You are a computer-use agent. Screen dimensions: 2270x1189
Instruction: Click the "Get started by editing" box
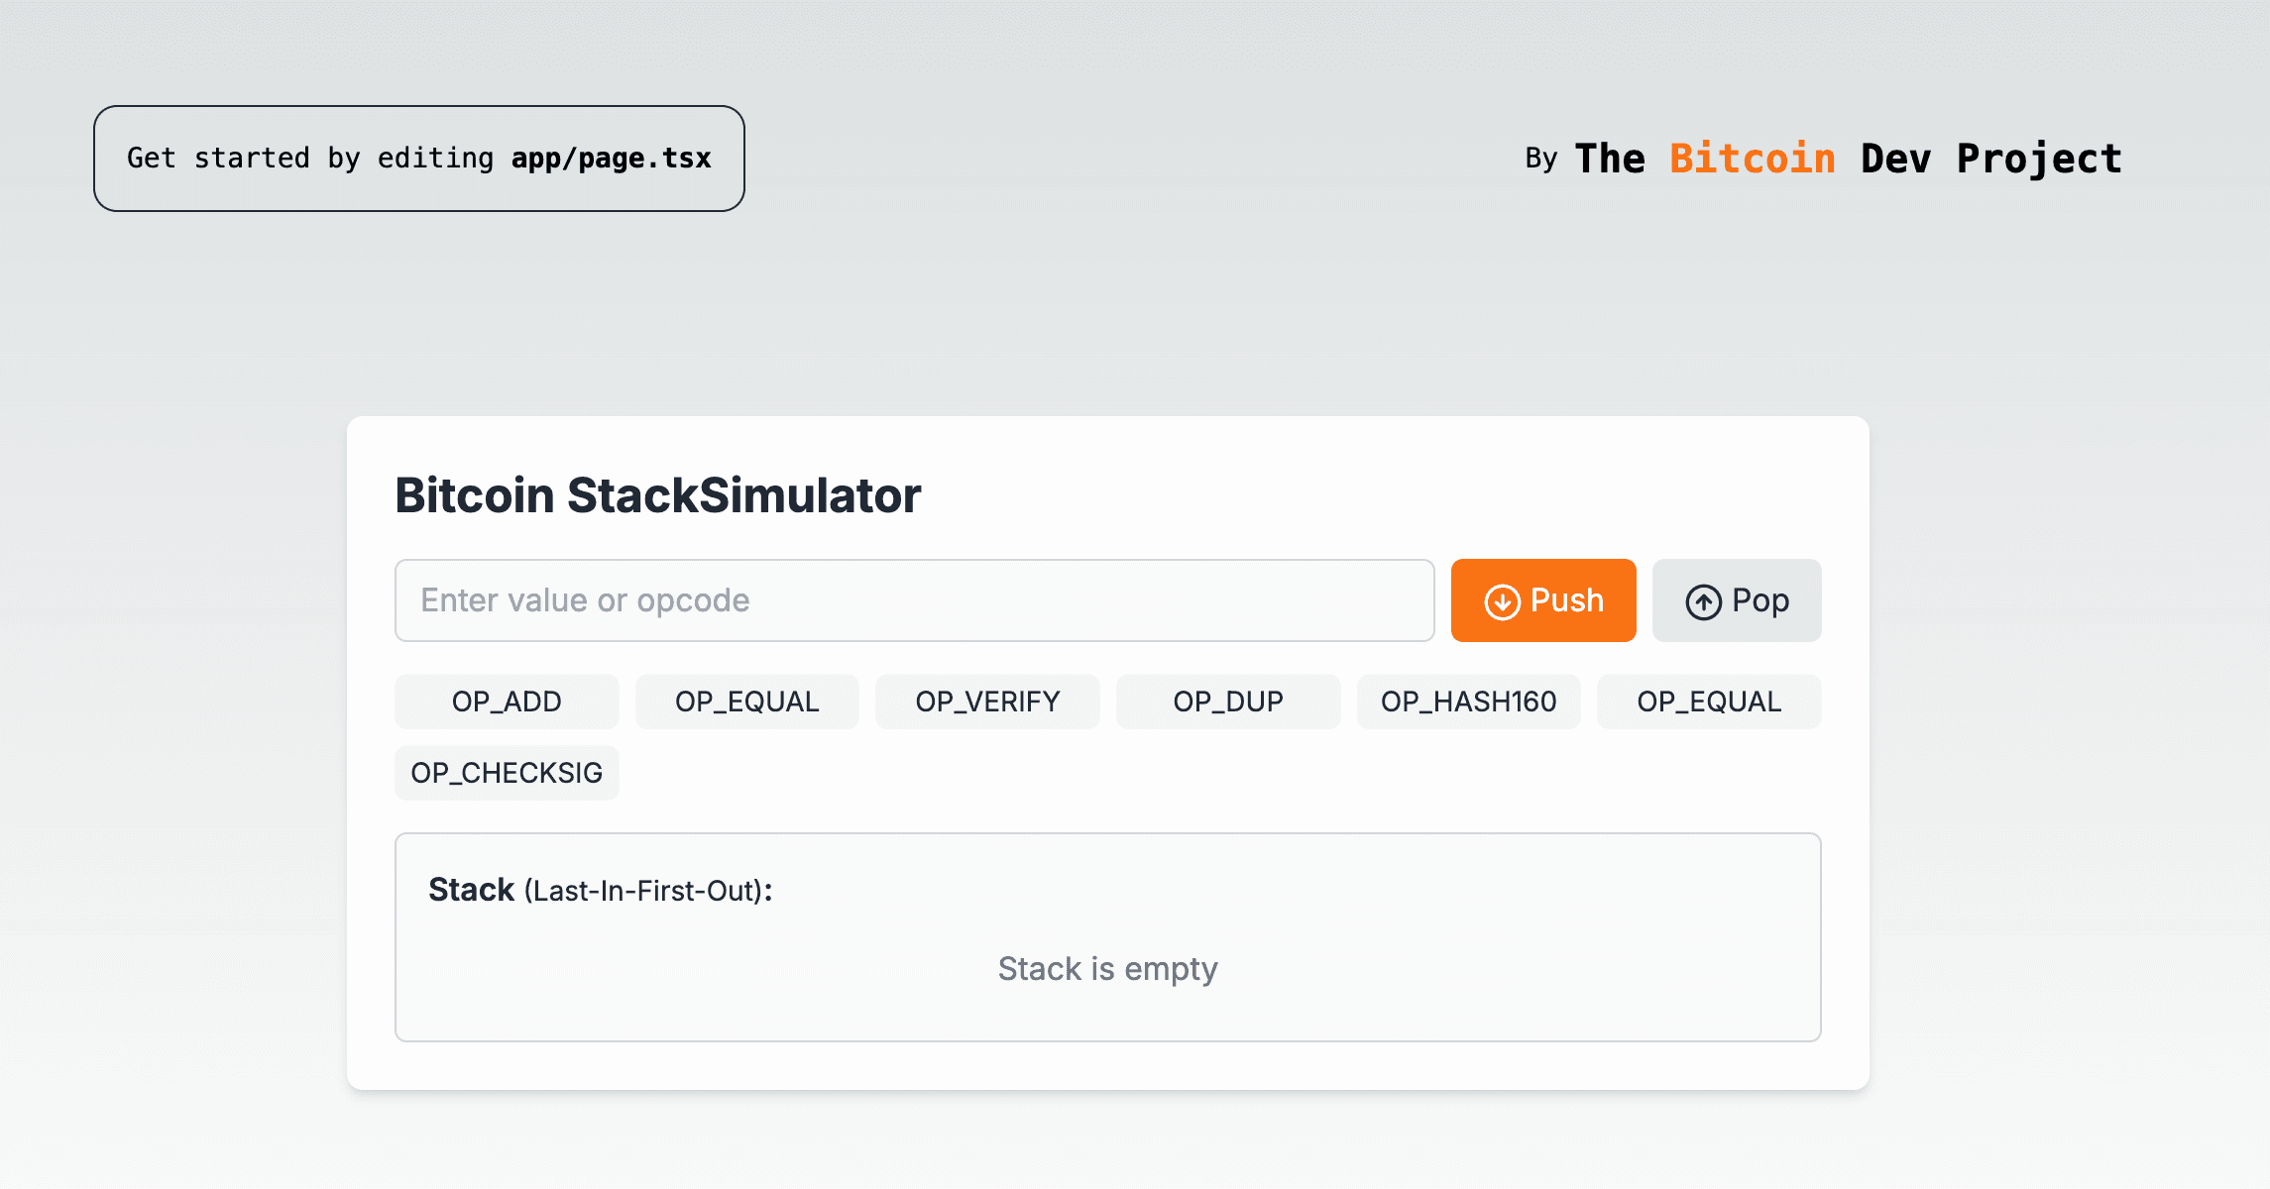click(419, 159)
